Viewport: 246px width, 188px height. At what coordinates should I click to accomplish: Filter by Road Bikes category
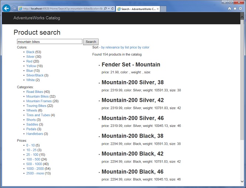[x=35, y=92]
